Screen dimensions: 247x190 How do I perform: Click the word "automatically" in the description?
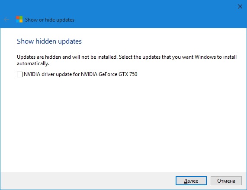tap(32, 63)
